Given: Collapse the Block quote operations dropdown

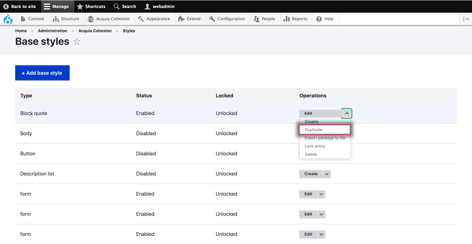Looking at the screenshot, I should [x=347, y=113].
